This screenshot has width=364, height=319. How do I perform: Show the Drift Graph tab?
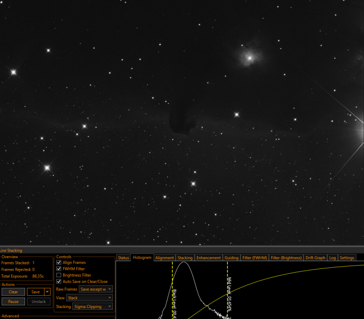pyautogui.click(x=315, y=257)
